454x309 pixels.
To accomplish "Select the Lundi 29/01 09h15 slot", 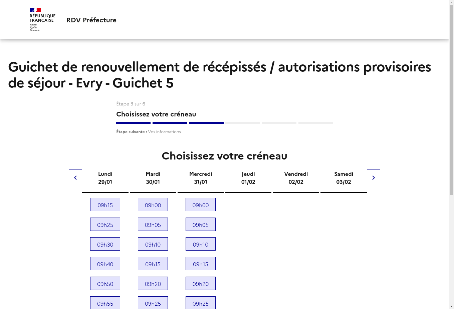I will [105, 205].
